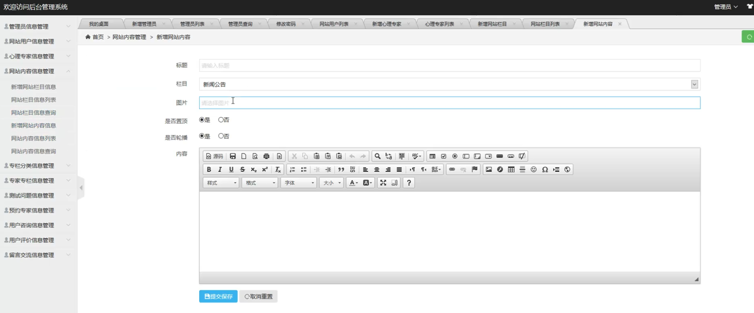Insert an anchor with flag icon
This screenshot has height=313, width=754.
[x=475, y=169]
